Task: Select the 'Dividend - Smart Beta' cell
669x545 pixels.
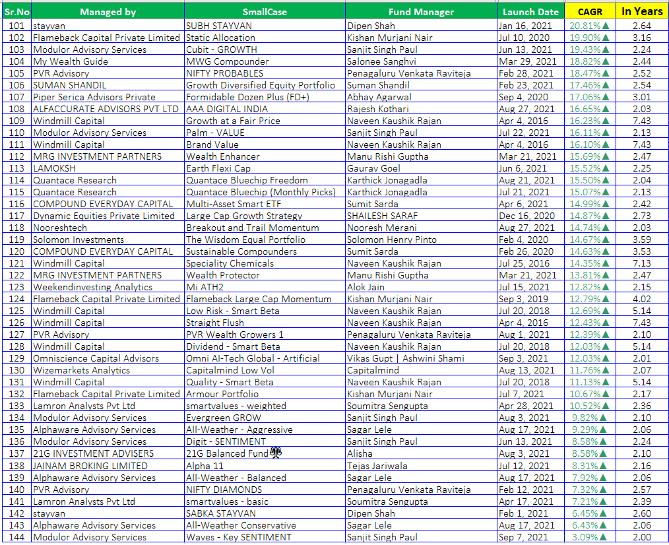Action: 265,346
